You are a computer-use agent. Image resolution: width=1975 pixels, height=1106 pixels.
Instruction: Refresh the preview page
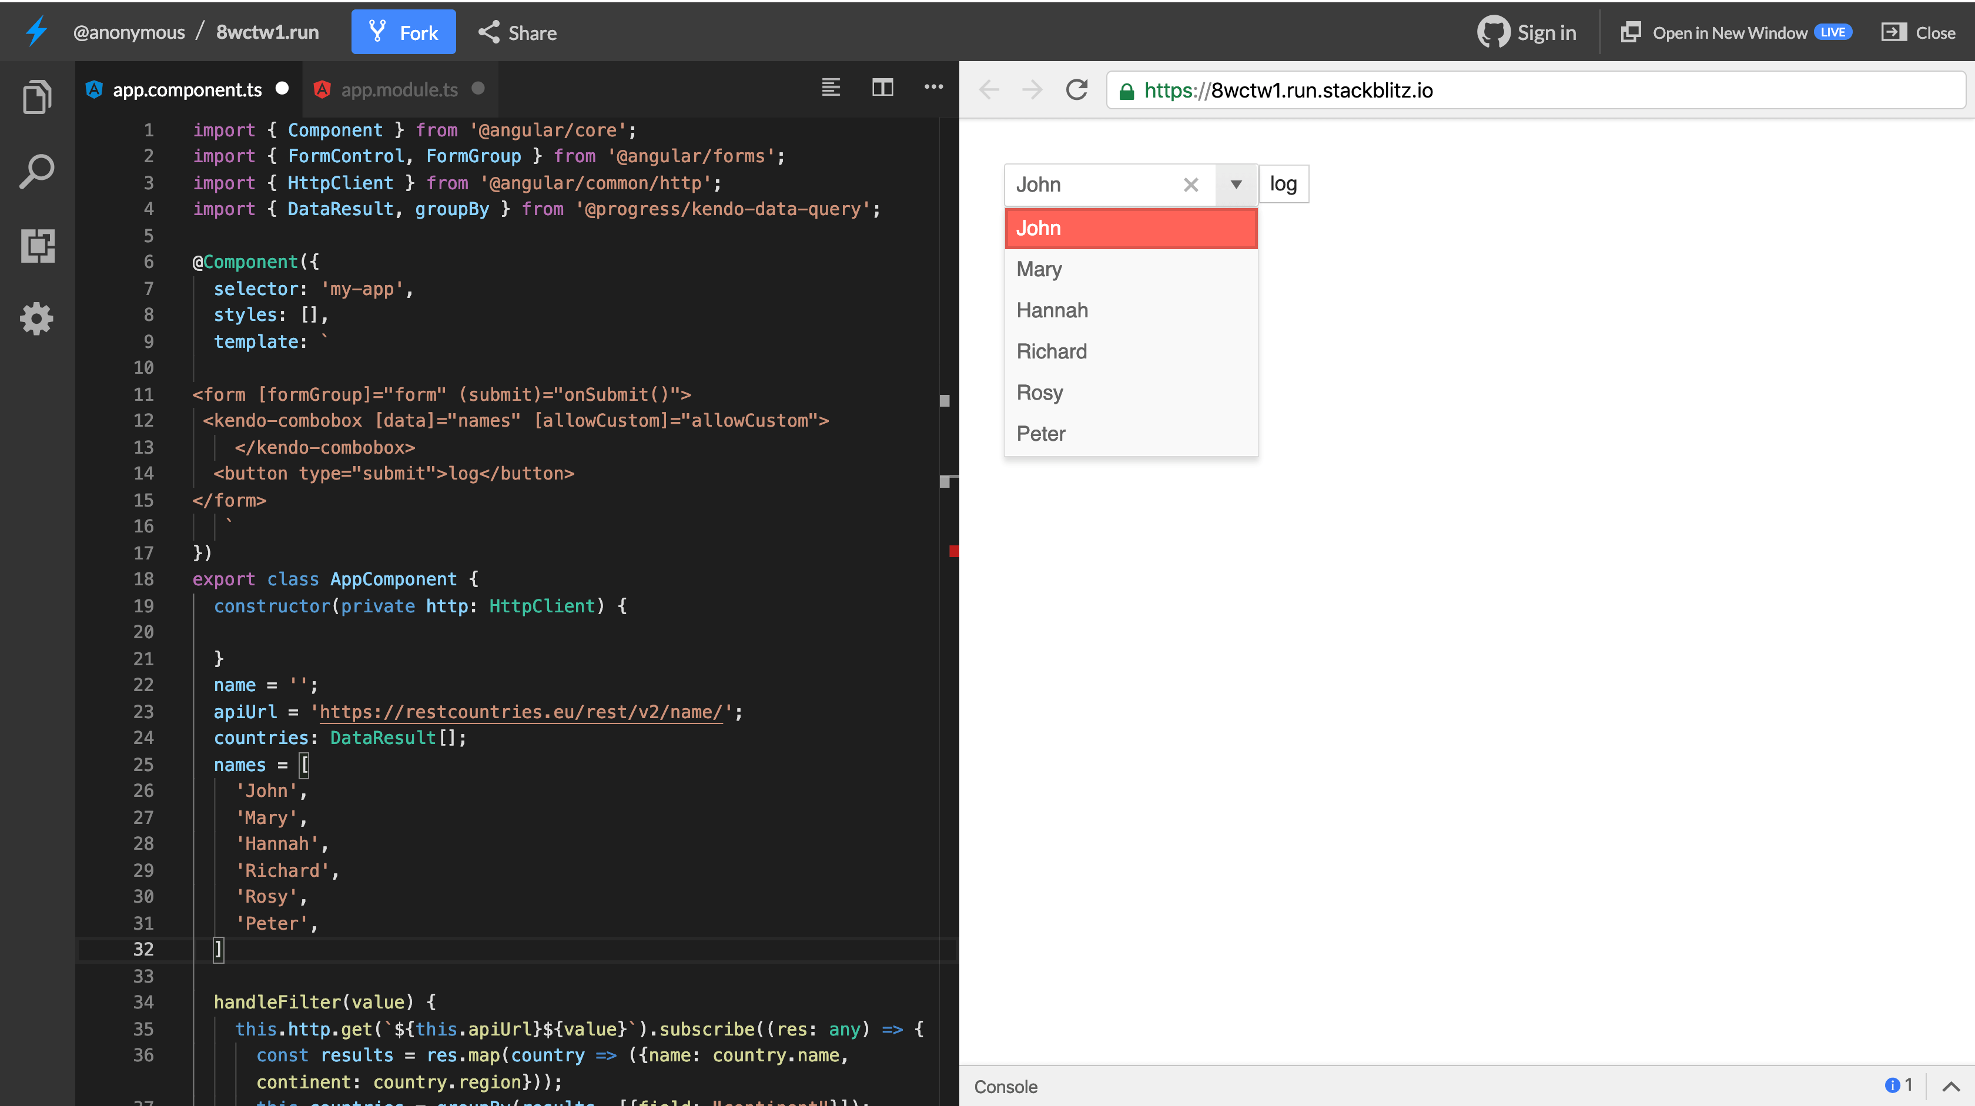click(1076, 90)
